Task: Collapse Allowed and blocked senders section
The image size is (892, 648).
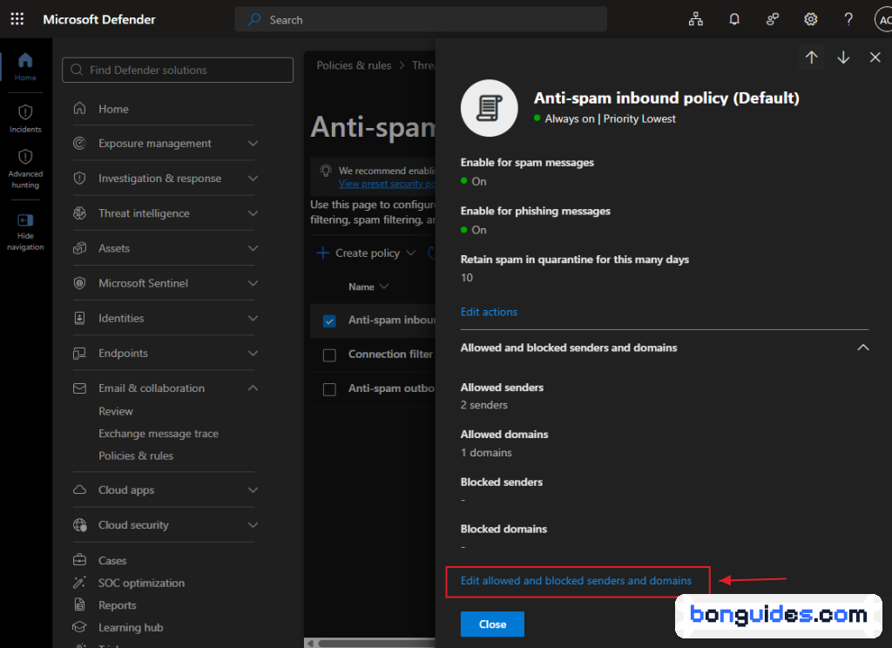Action: pyautogui.click(x=863, y=348)
